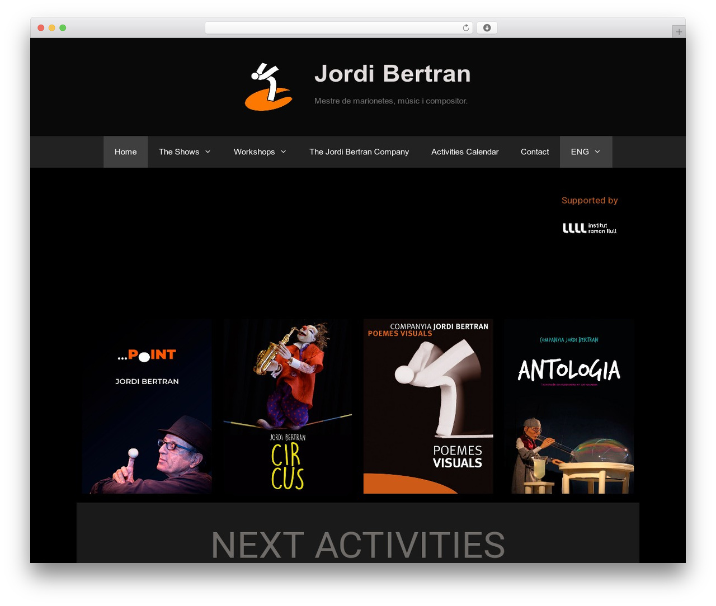Open the Workshops menu label
The height and width of the screenshot is (606, 716).
[255, 152]
